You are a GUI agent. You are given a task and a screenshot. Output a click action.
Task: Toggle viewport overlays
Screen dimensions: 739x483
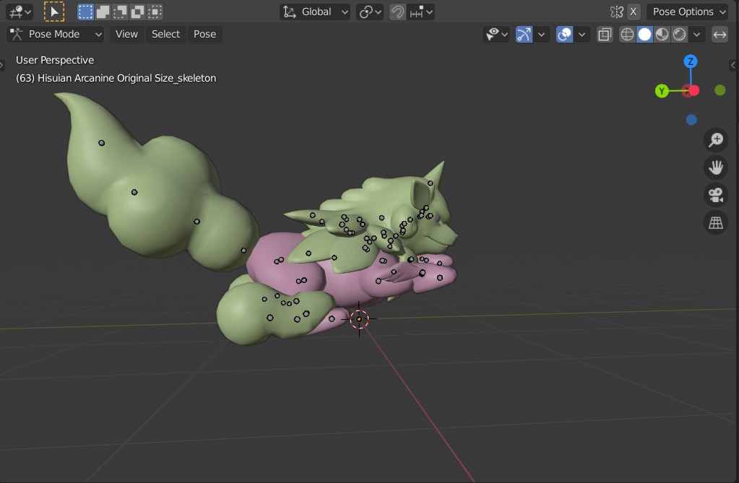(x=565, y=35)
